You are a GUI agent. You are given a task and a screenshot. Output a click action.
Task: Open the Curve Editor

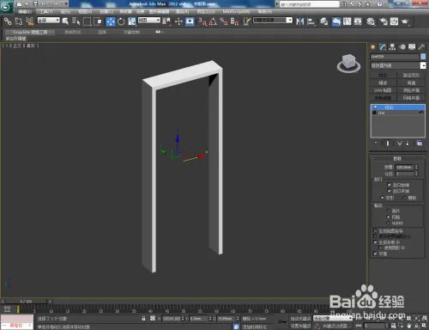tap(347, 21)
